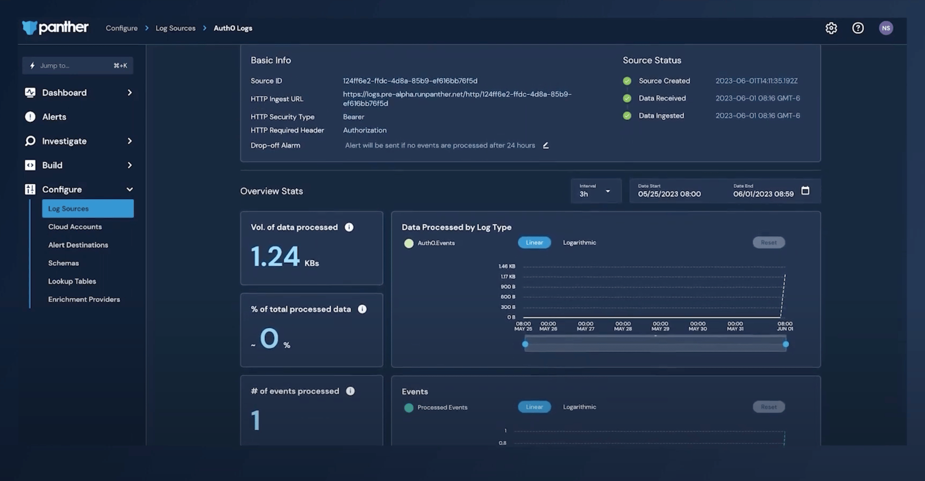Edit the Drop-off Alarm with the pencil icon
Image resolution: width=925 pixels, height=481 pixels.
545,146
